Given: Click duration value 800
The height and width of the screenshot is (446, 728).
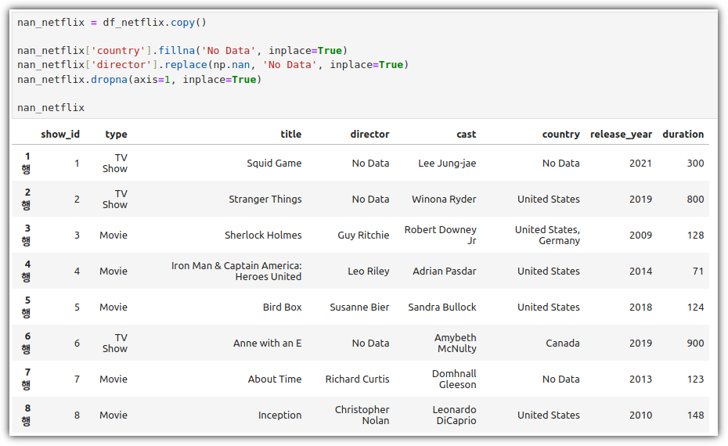Looking at the screenshot, I should point(695,199).
